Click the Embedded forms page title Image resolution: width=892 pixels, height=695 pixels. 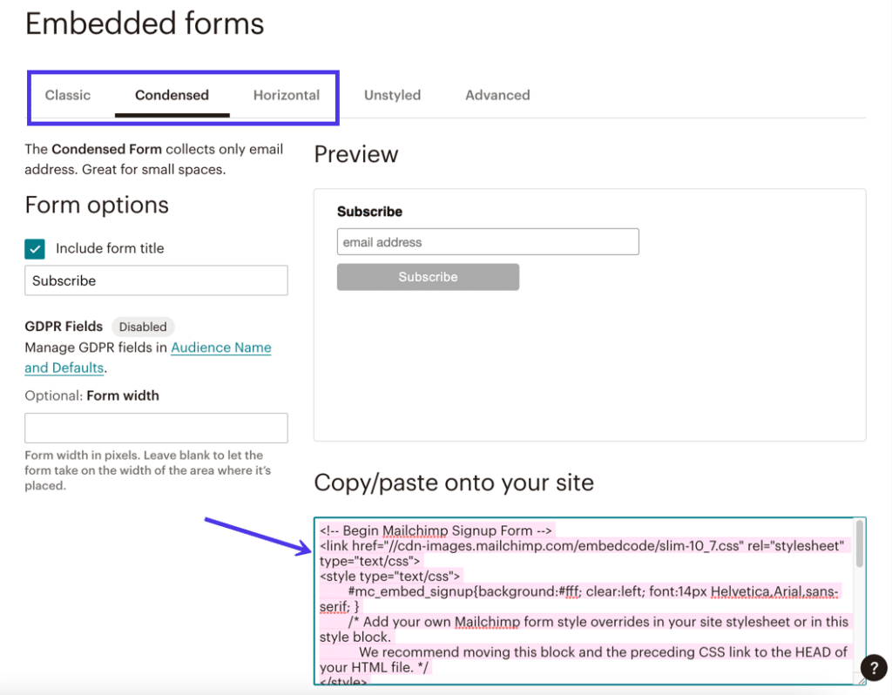pos(145,24)
